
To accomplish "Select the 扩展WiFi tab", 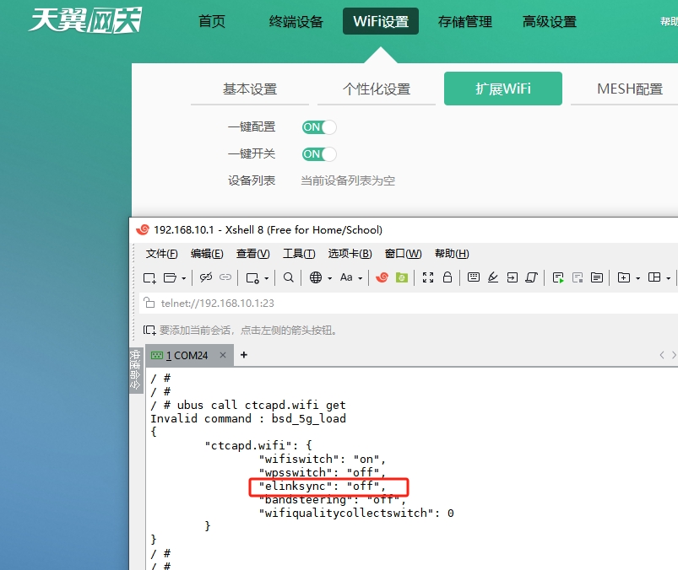I will tap(503, 89).
